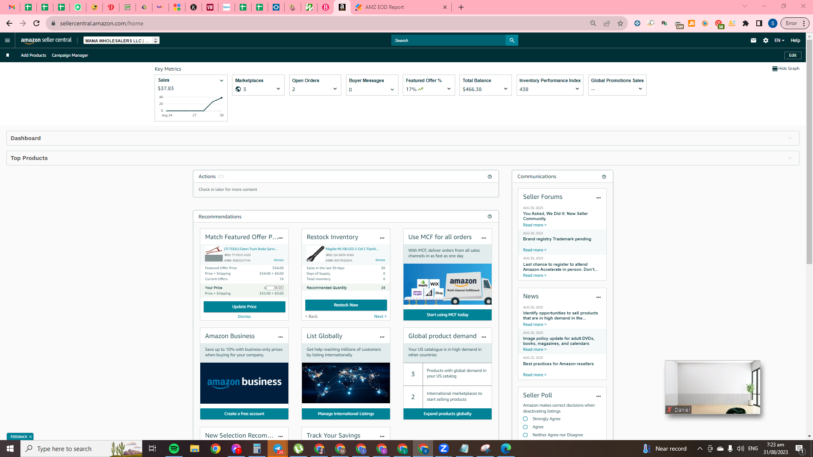
Task: Open Seller Forums options menu
Action: coord(598,198)
